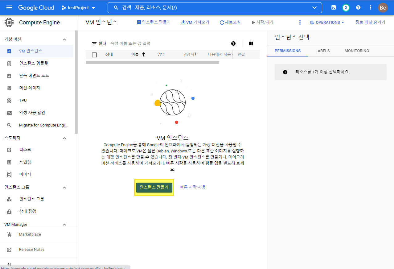Screen dimensions: 394x269
Task: Click the 상태 점검 sidebar icon
Action: click(x=9, y=212)
